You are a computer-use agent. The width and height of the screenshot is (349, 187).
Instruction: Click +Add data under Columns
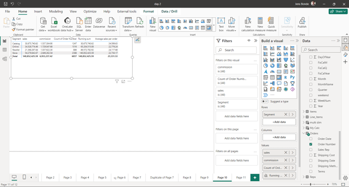(x=279, y=137)
